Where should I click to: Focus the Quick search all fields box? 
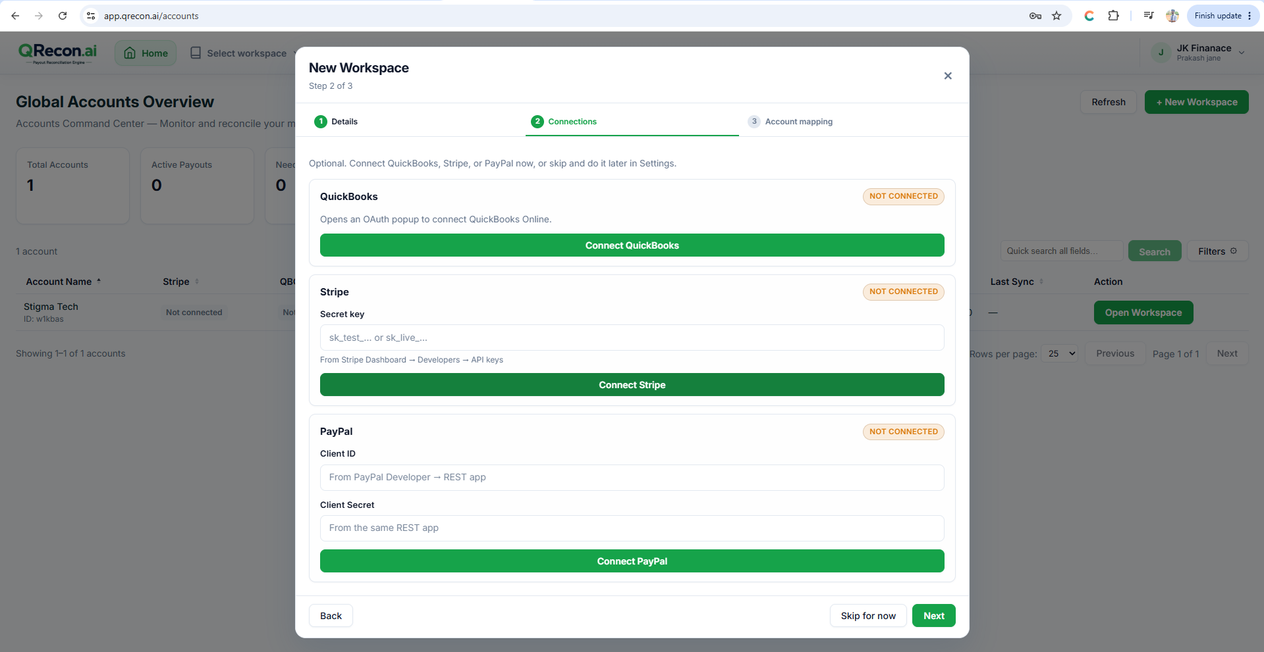[1062, 251]
